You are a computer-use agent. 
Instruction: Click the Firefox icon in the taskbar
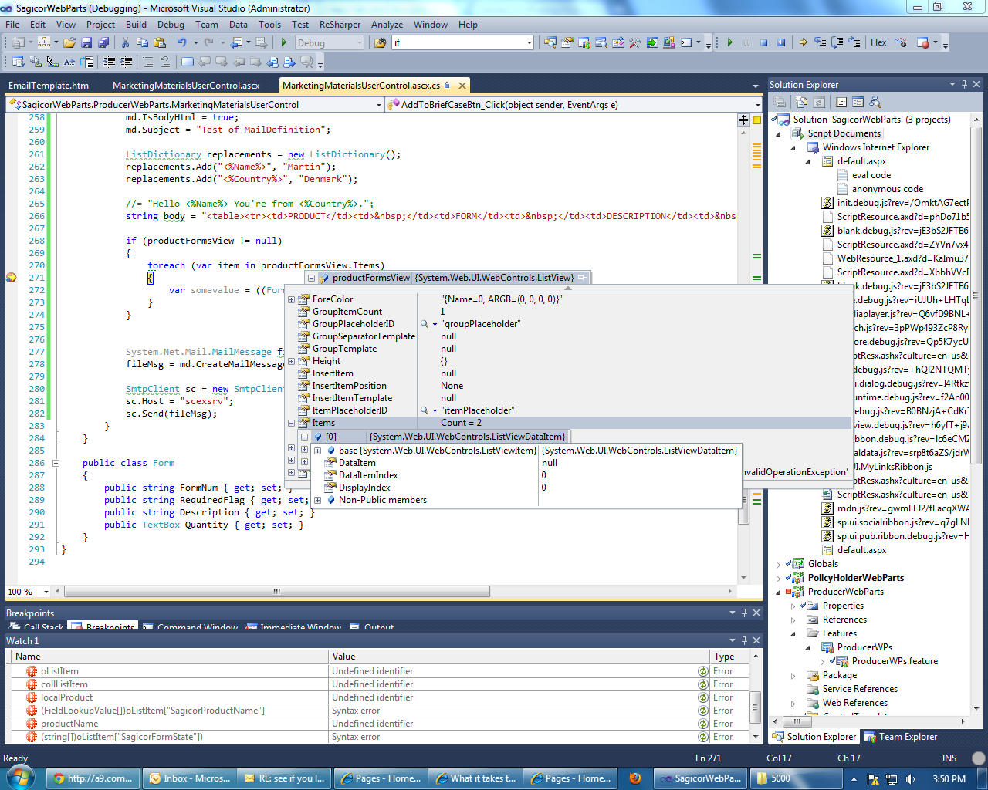635,778
